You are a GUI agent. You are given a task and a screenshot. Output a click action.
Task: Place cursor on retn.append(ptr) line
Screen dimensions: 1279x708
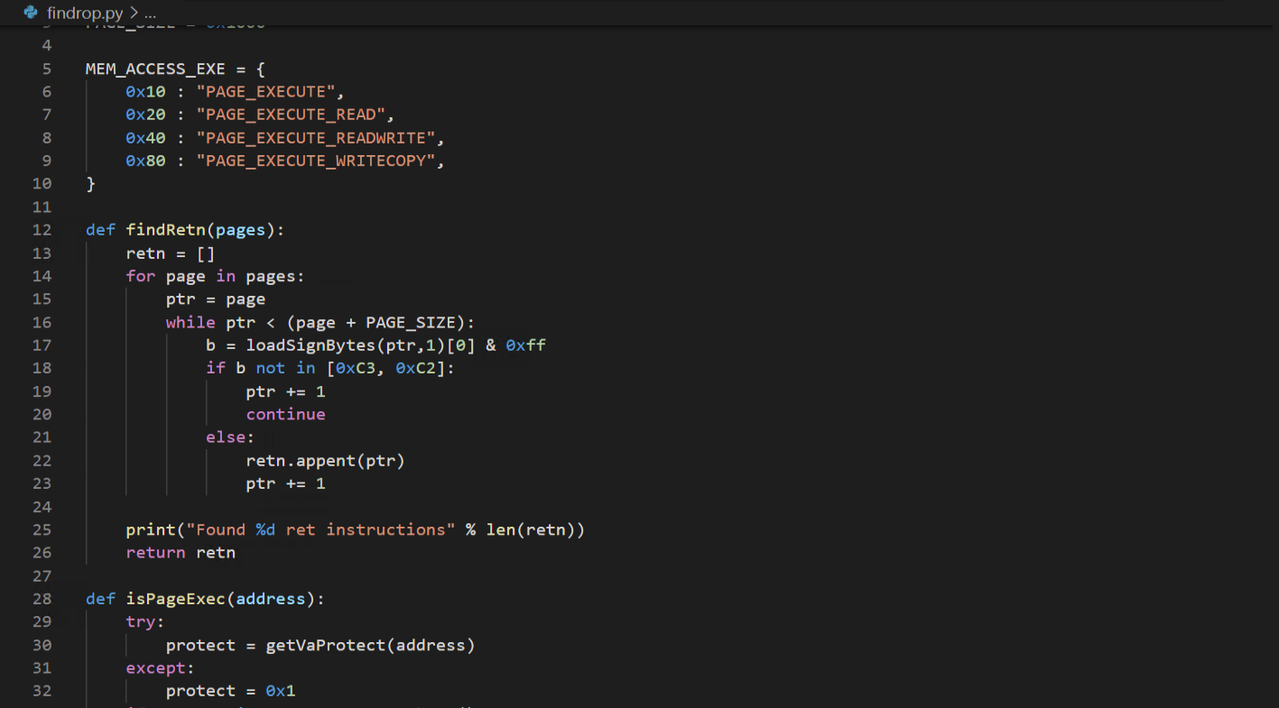tap(325, 461)
